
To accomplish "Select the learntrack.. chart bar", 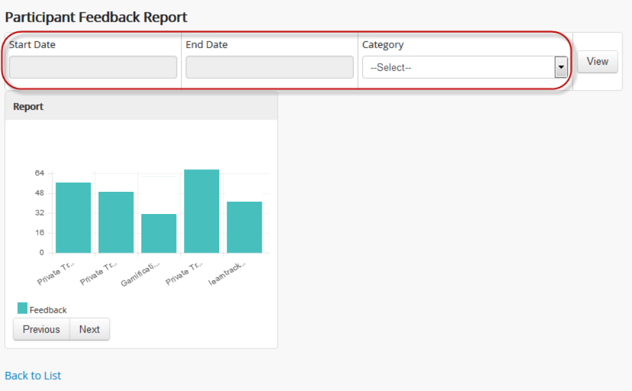I will pyautogui.click(x=244, y=227).
